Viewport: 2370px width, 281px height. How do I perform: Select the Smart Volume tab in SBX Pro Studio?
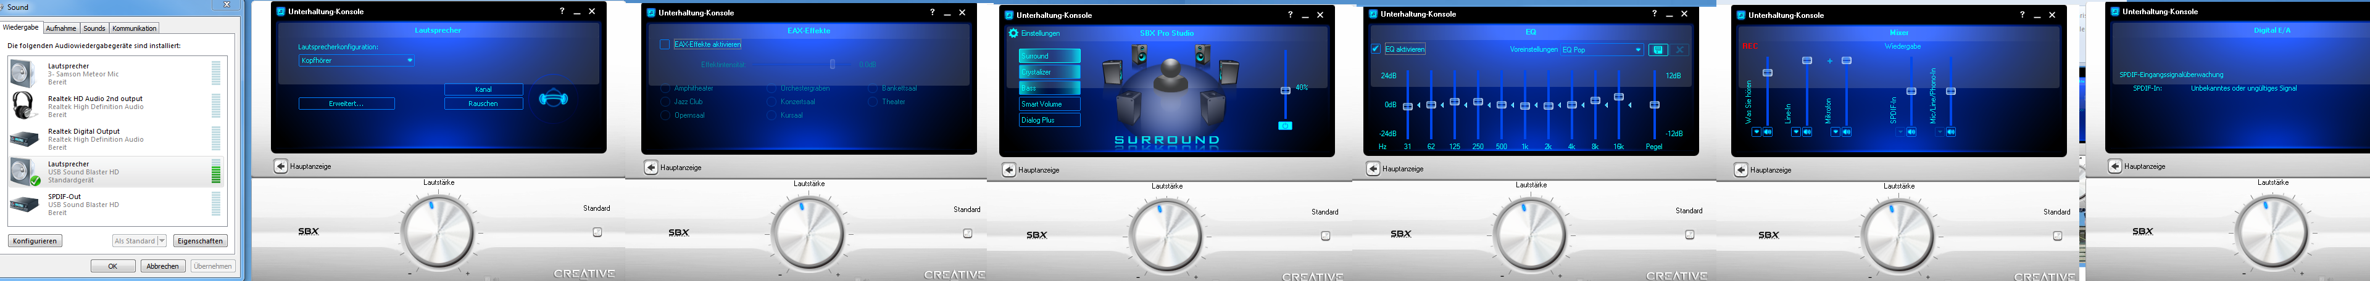click(1049, 104)
